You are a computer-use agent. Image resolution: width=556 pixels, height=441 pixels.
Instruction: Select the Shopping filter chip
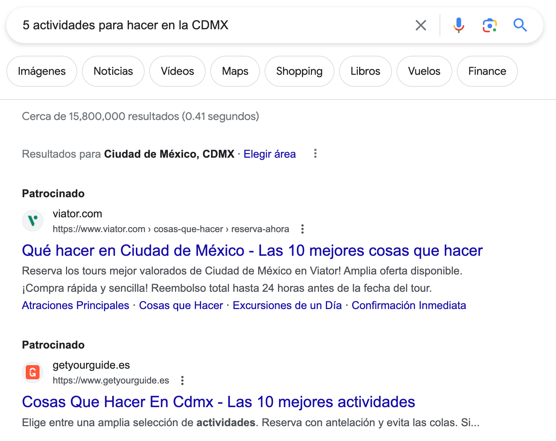pos(300,71)
